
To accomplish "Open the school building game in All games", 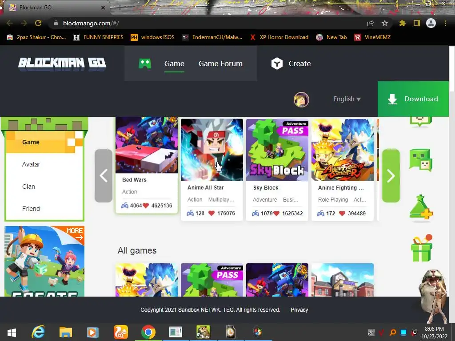I will tap(343, 280).
